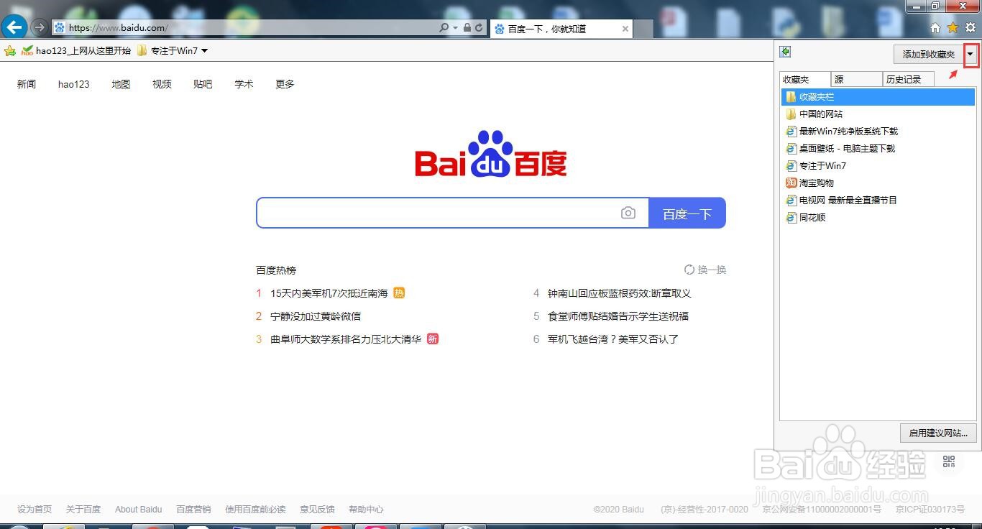Image resolution: width=982 pixels, height=529 pixels.
Task: Open hot item 军机飞越台湾？美军又否认了
Action: click(613, 339)
